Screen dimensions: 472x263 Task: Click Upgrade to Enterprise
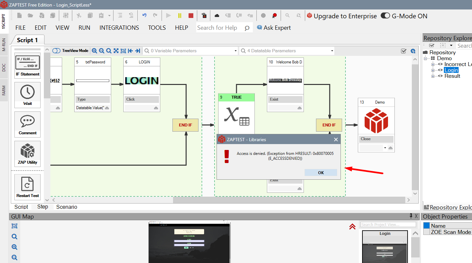[342, 16]
